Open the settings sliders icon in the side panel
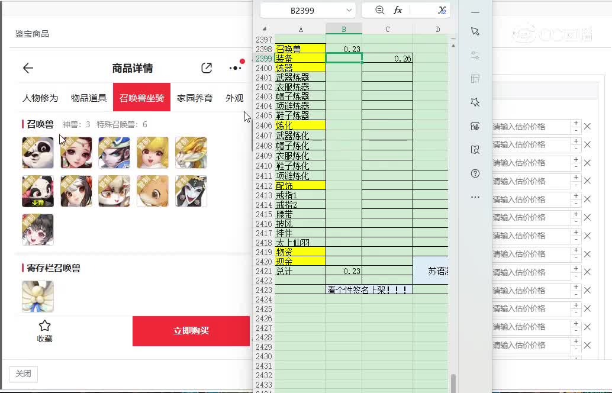Viewport: 612px width, 393px height. [x=475, y=56]
